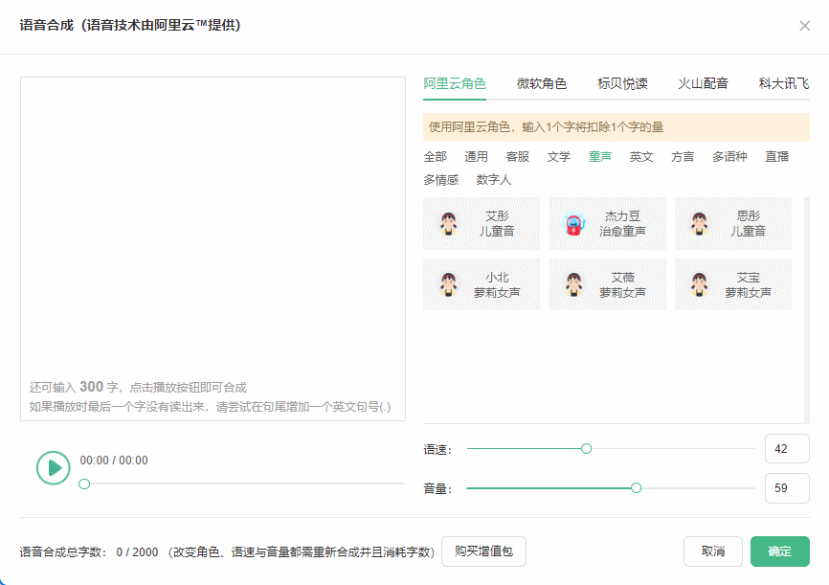Show 直播 voice category
Image resolution: width=829 pixels, height=585 pixels.
[777, 157]
